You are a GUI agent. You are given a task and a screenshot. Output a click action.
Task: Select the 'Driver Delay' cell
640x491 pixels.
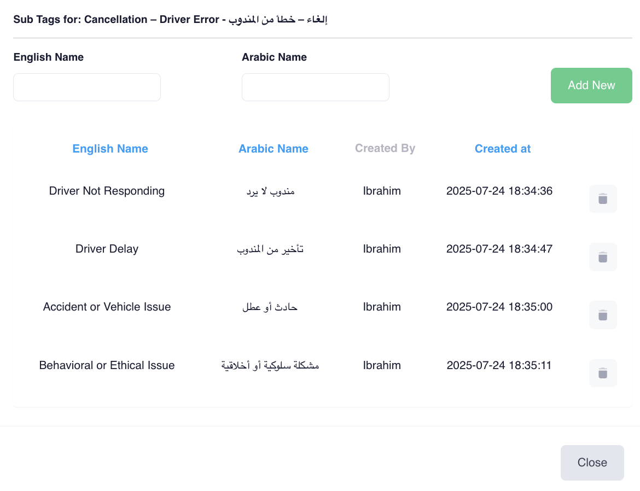tap(107, 249)
